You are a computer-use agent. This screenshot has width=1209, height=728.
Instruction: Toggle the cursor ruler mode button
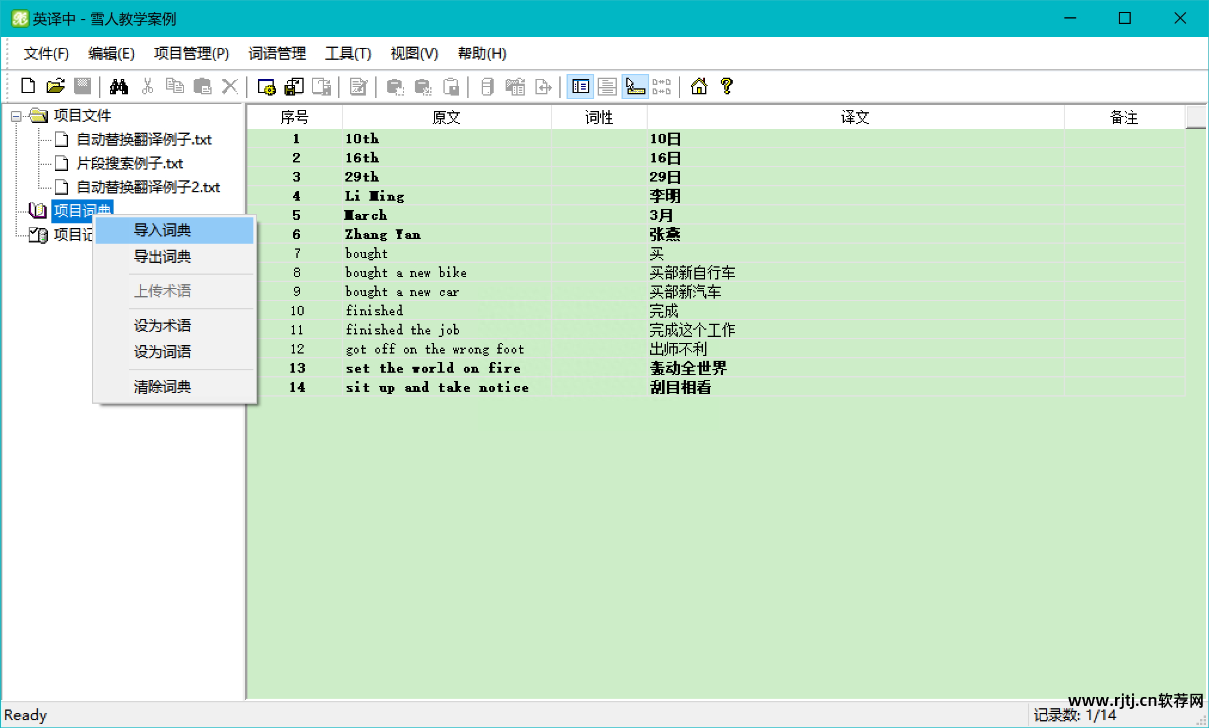(x=635, y=87)
